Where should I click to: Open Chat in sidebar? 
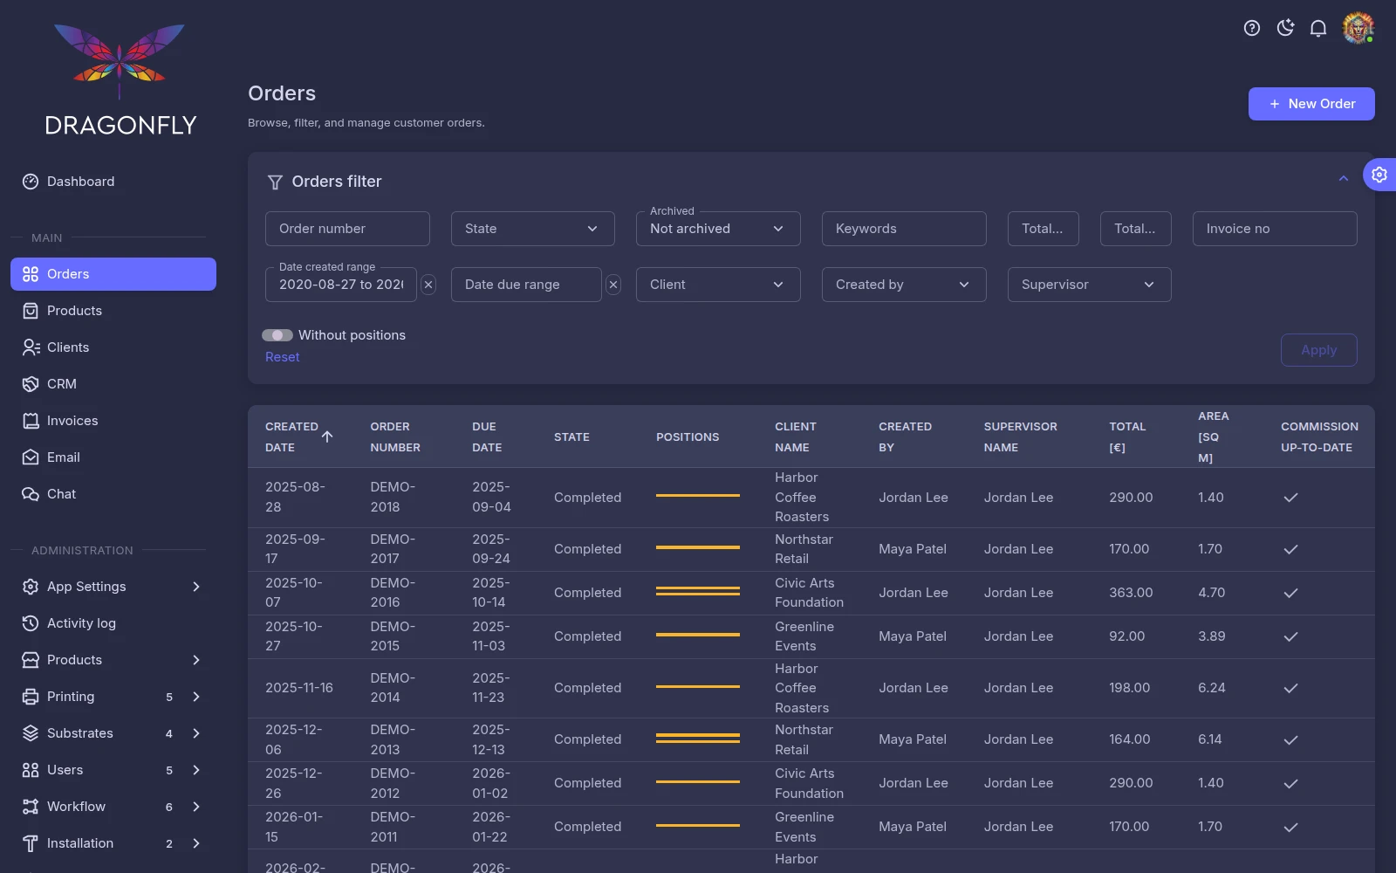pos(113,494)
